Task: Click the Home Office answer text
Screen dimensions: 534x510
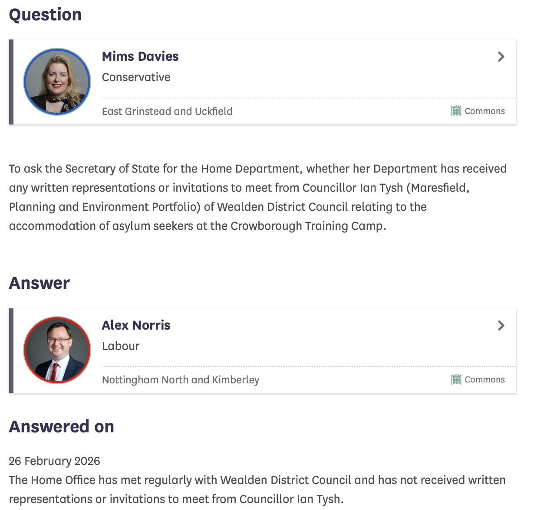Action: 257,490
